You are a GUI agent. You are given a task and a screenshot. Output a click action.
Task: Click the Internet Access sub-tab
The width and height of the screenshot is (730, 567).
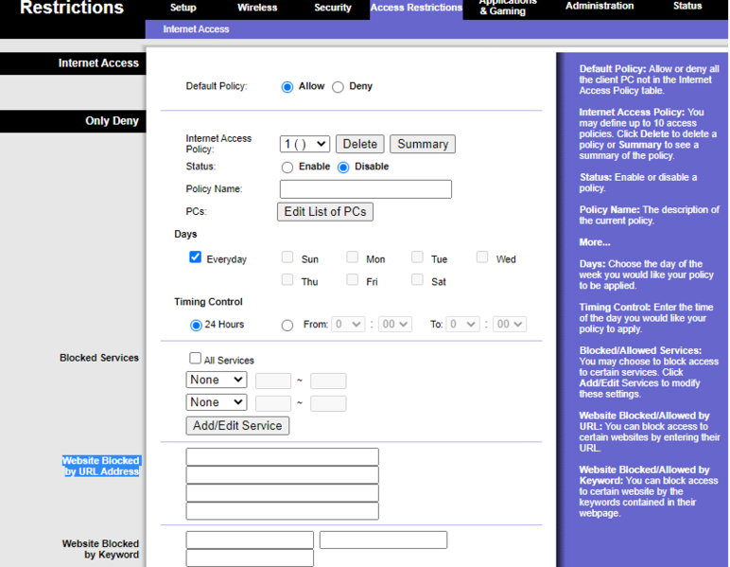[196, 29]
